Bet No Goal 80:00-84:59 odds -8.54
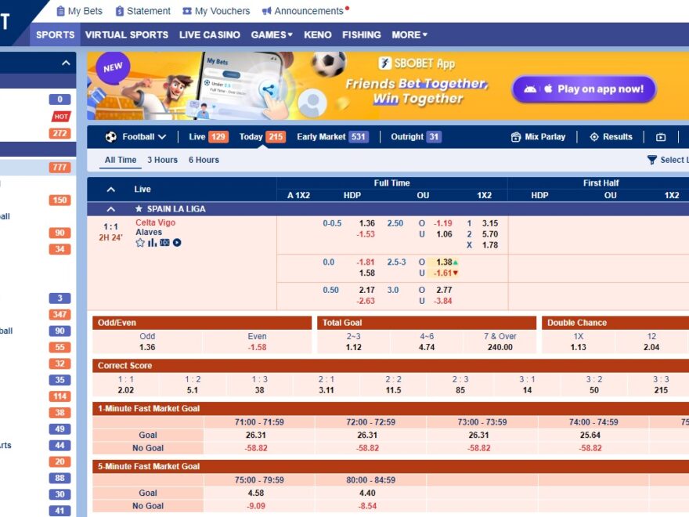Image resolution: width=689 pixels, height=517 pixels. [367, 507]
